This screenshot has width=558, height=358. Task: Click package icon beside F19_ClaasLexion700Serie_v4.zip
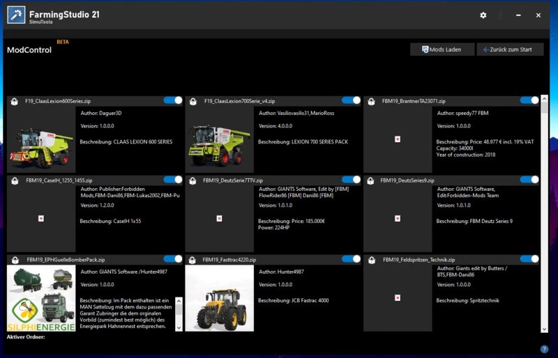point(193,101)
